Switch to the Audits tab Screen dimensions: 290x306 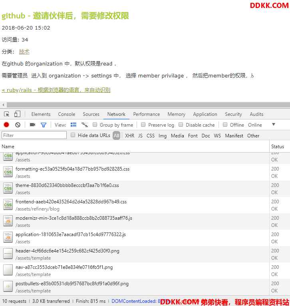pyautogui.click(x=256, y=114)
